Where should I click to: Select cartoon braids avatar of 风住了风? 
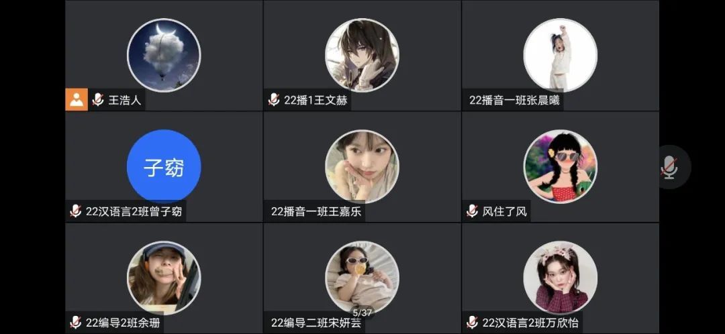(561, 166)
